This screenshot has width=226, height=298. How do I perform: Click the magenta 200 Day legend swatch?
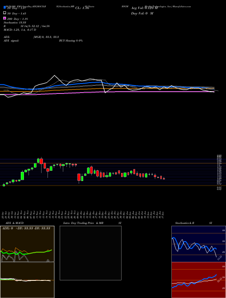pyautogui.click(x=5, y=19)
